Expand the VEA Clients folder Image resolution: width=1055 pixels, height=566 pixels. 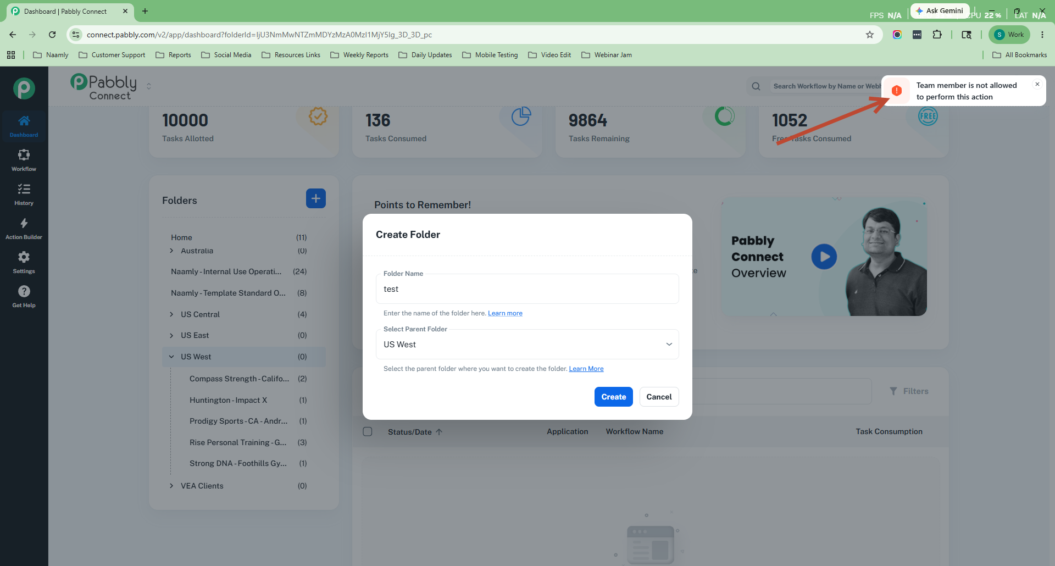pyautogui.click(x=171, y=486)
